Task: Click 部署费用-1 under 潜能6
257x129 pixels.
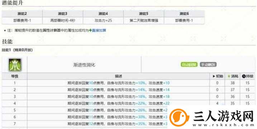Action: tap(184, 21)
